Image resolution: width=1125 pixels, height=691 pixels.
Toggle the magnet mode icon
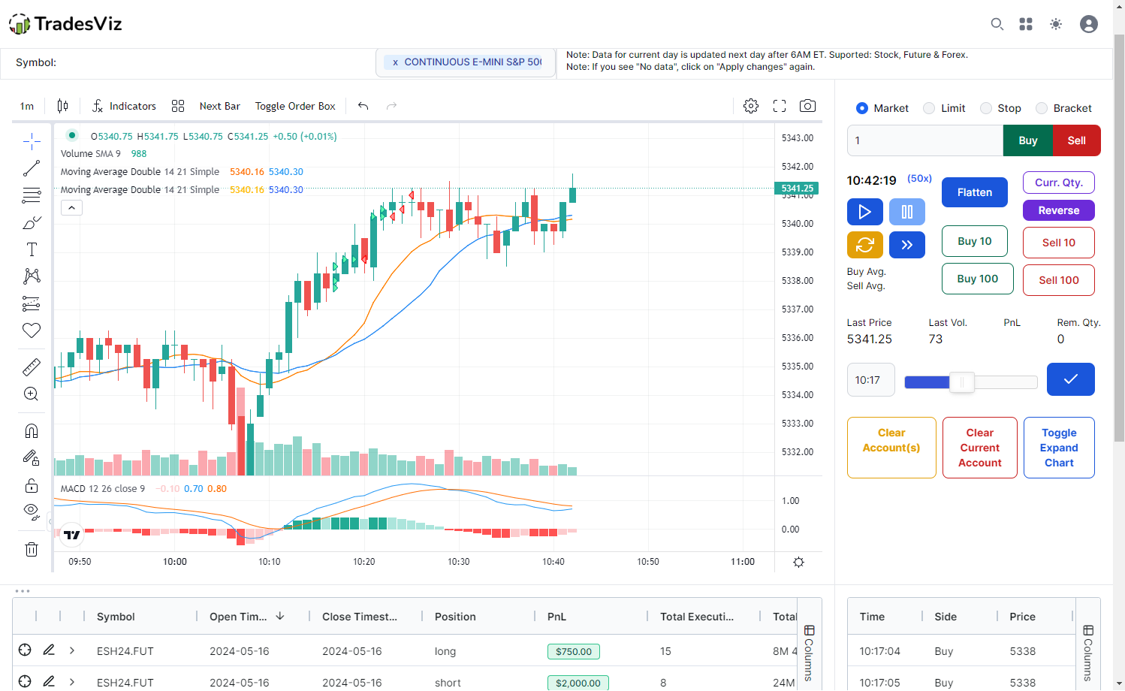[x=32, y=431]
